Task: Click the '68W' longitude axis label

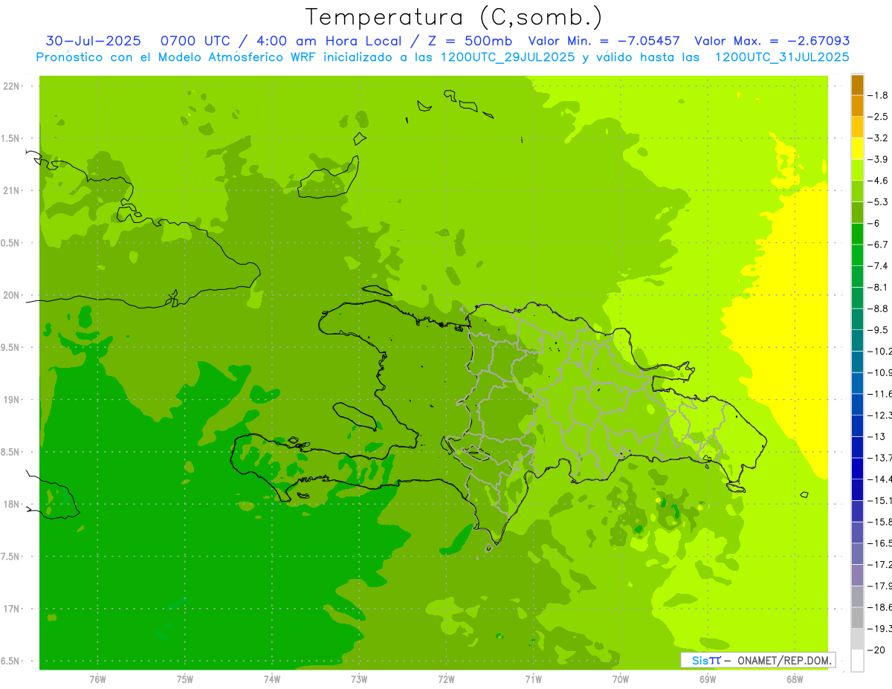Action: tap(794, 679)
